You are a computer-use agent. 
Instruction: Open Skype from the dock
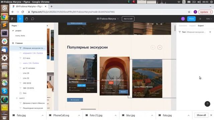pos(4,91)
